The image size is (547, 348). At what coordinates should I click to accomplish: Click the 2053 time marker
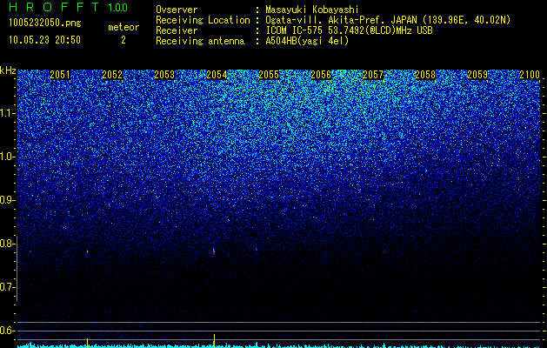coord(164,75)
